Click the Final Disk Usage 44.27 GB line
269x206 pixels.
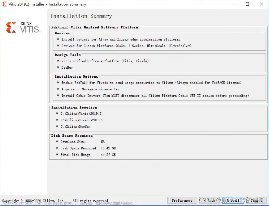pyautogui.click(x=88, y=155)
